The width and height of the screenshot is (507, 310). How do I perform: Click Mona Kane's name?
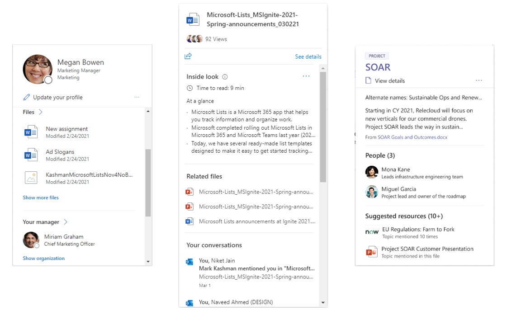point(395,169)
